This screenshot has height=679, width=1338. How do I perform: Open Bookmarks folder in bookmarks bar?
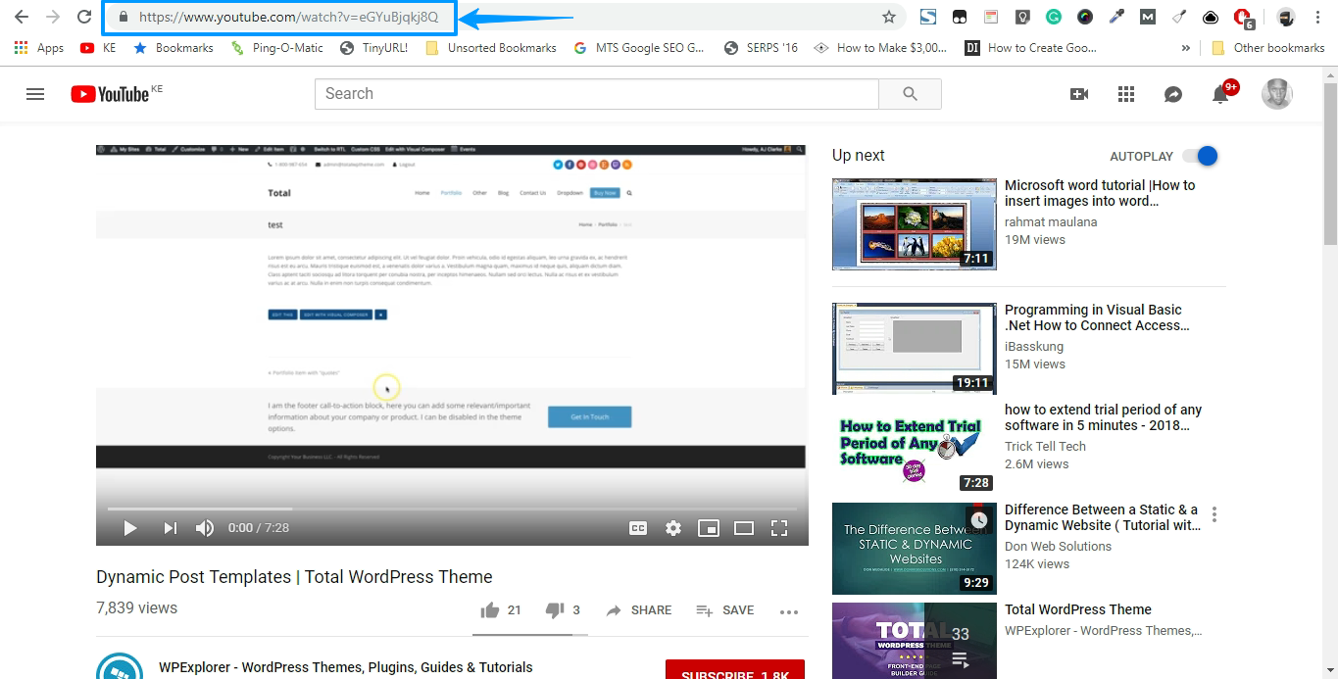(173, 47)
